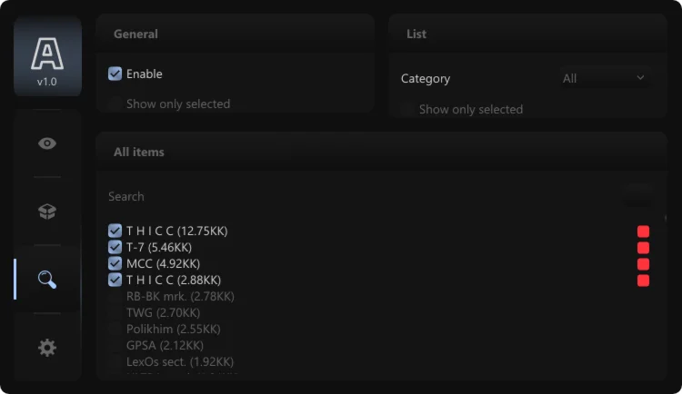Open the Category dropdown set to All

point(604,78)
